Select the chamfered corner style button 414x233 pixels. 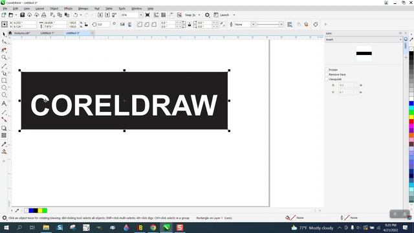(154, 25)
